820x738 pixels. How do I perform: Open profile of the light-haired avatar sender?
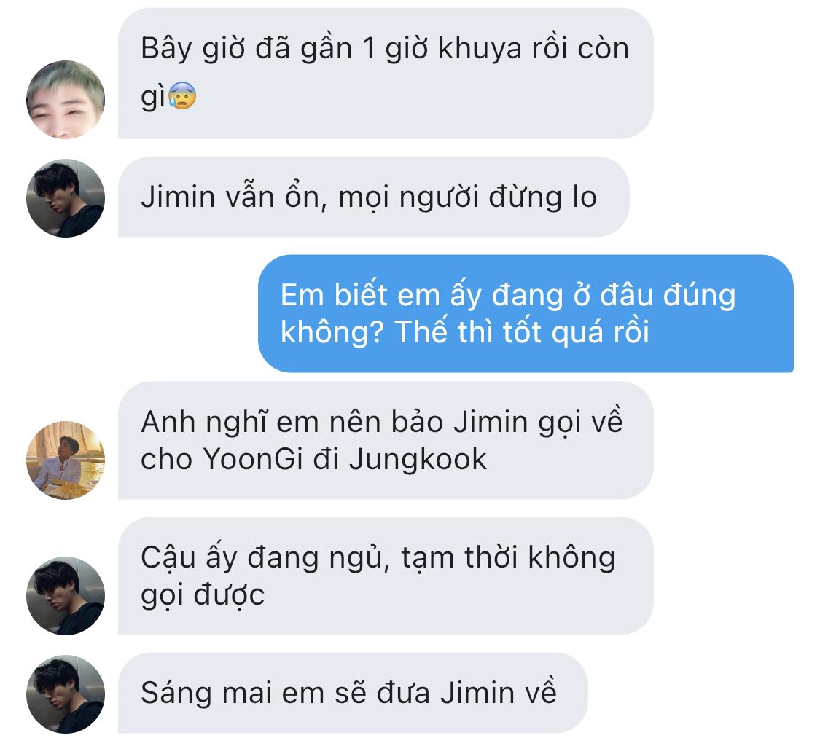[66, 99]
